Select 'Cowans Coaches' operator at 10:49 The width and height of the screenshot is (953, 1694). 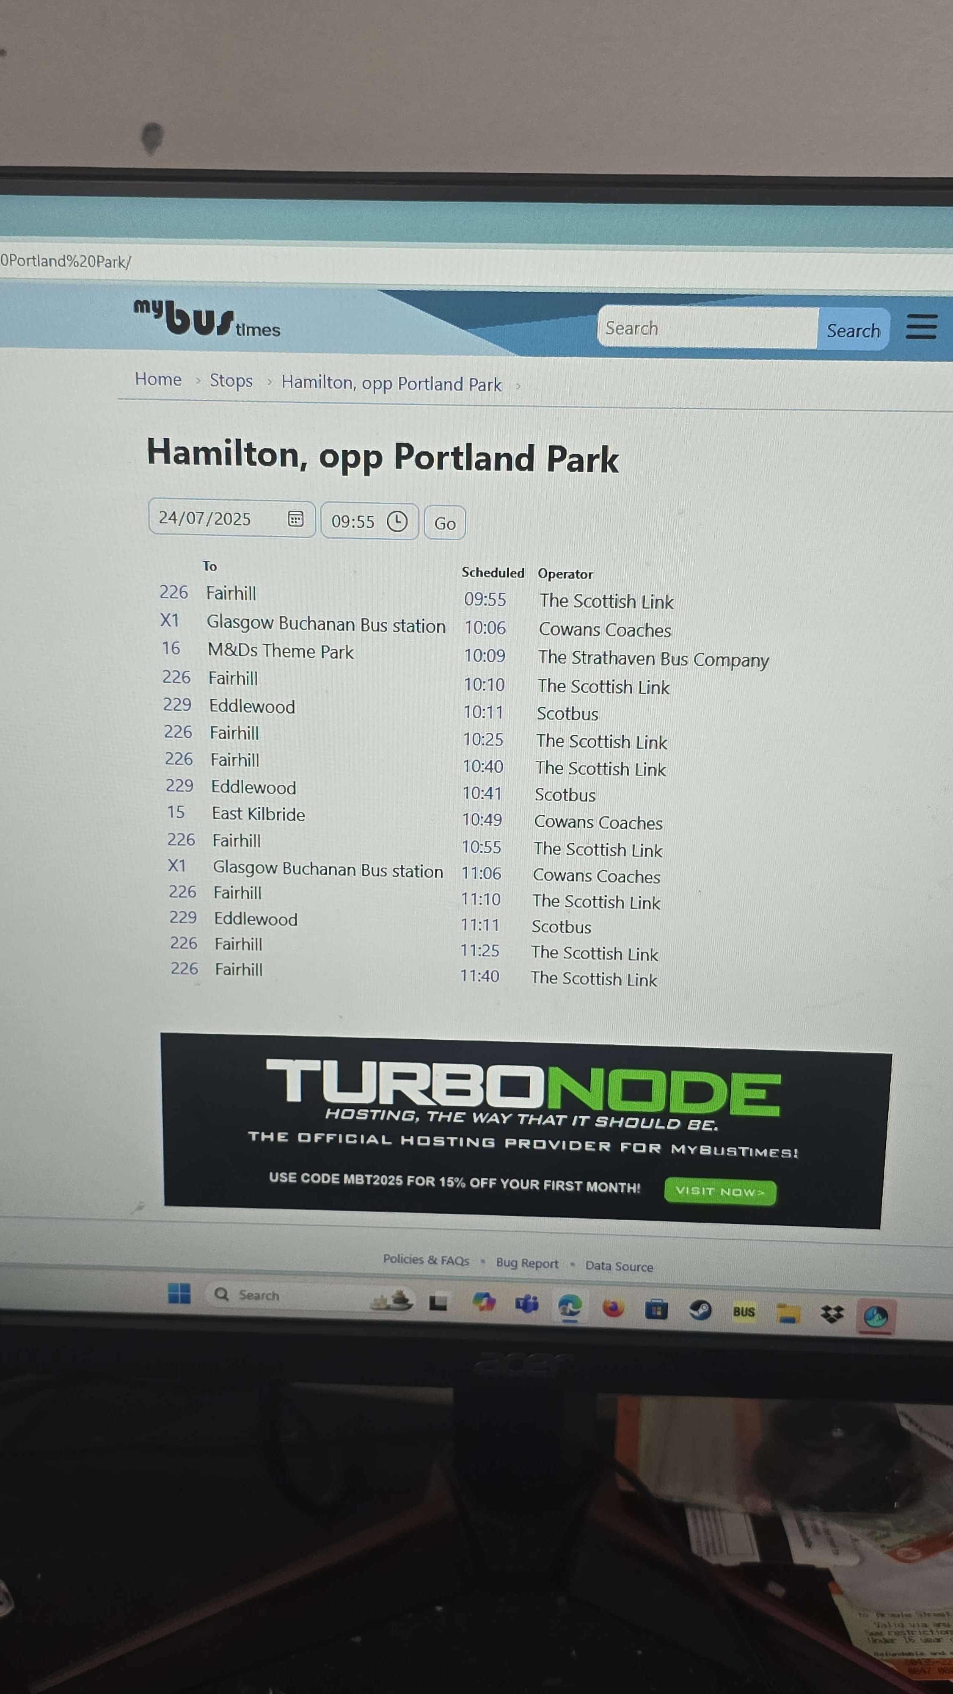598,822
